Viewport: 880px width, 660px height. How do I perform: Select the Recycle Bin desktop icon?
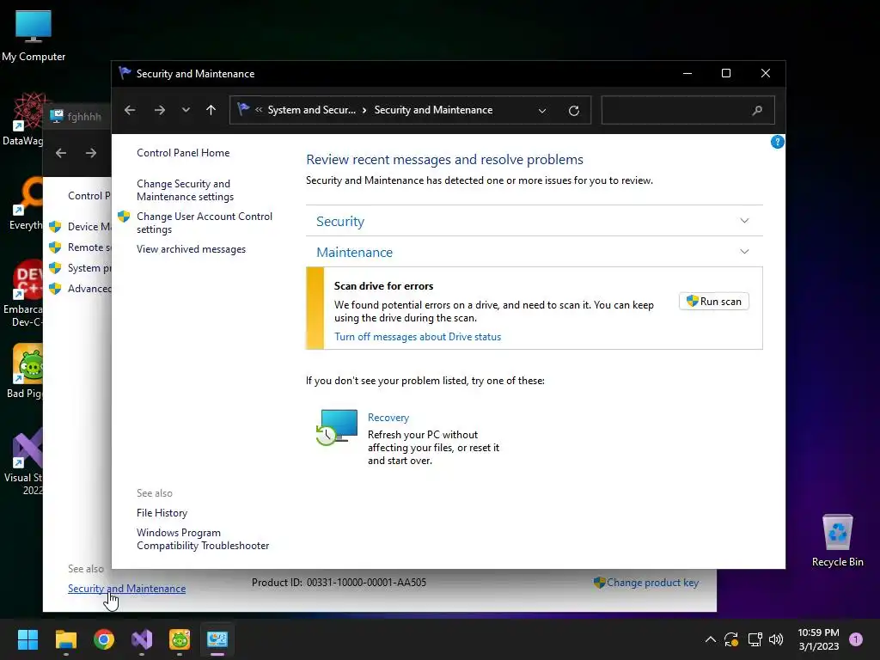tap(837, 541)
